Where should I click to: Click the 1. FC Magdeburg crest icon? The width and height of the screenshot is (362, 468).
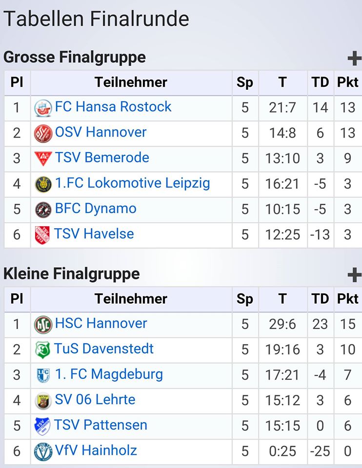point(43,375)
